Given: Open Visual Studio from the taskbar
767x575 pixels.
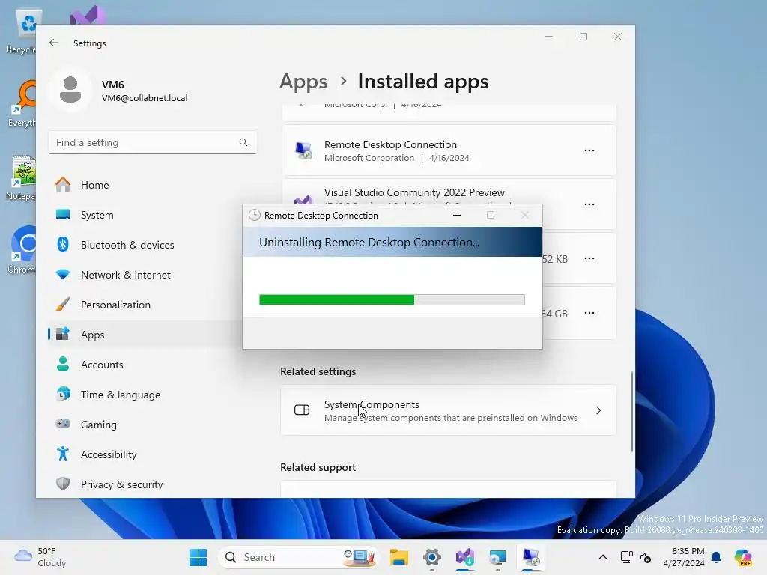Looking at the screenshot, I should [464, 557].
